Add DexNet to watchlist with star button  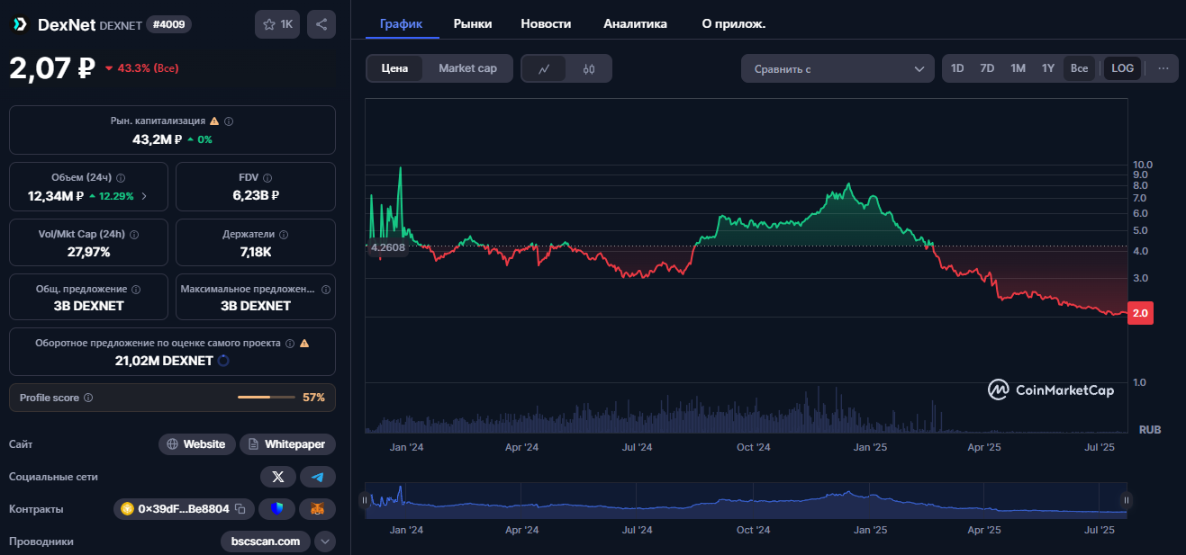pyautogui.click(x=277, y=24)
